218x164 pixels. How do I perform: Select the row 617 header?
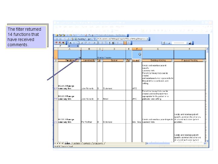click(x=56, y=76)
